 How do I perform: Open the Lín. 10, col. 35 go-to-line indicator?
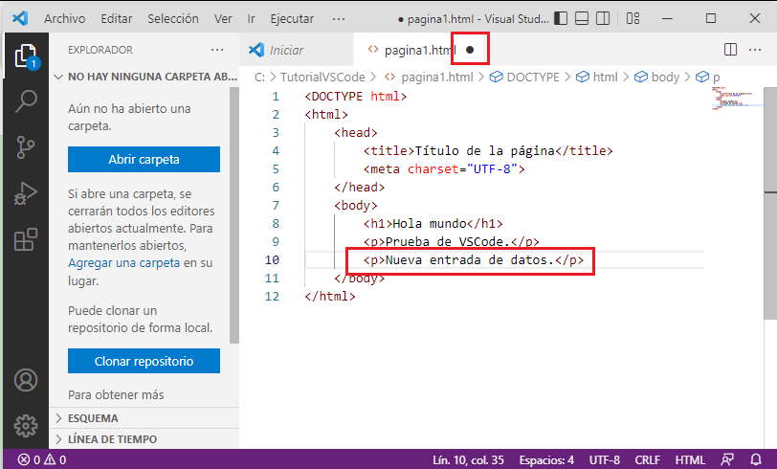pyautogui.click(x=468, y=460)
